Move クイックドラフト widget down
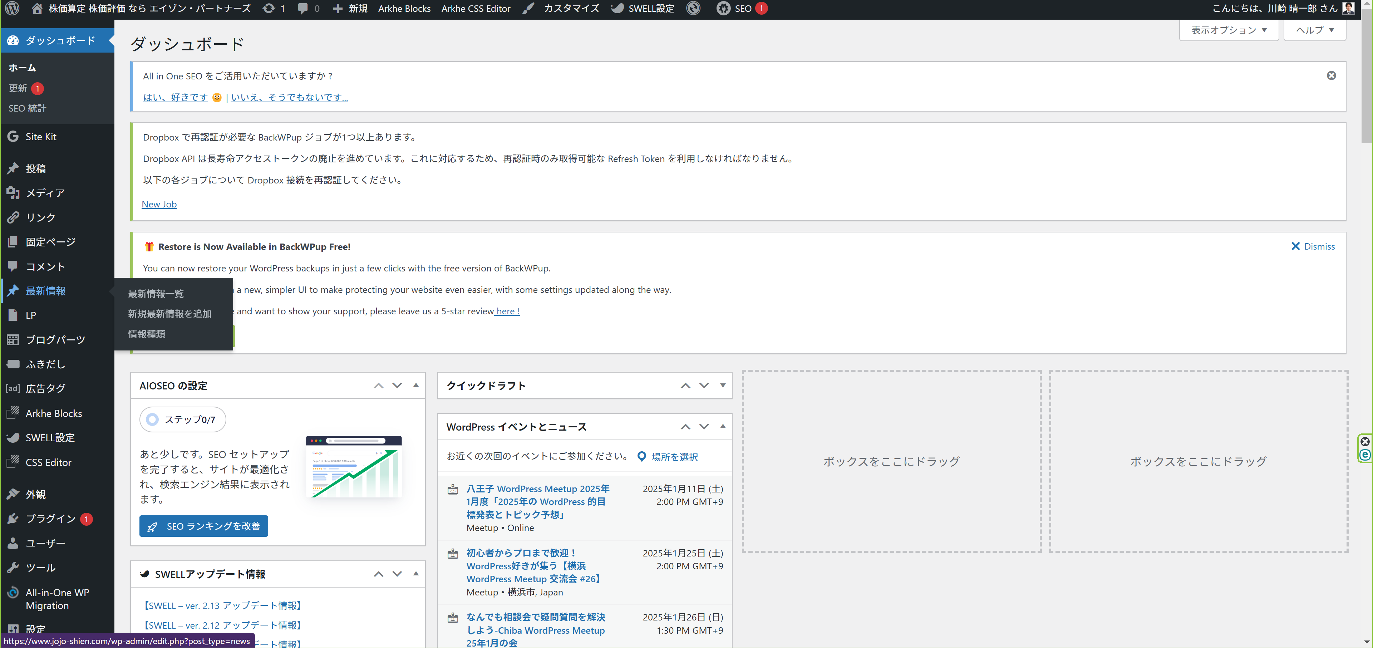This screenshot has width=1373, height=648. pos(704,385)
